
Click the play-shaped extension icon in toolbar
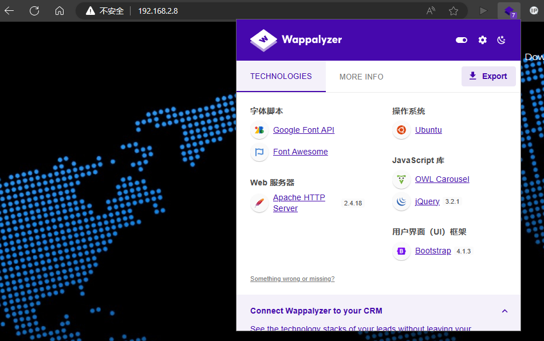tap(483, 11)
